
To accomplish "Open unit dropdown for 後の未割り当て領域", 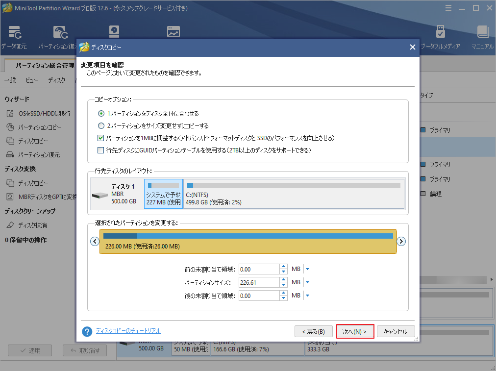I will pos(307,296).
